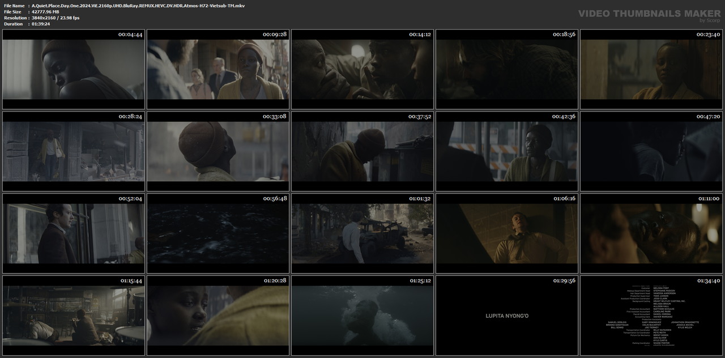Viewport: 725px width, 358px height.
Task: Click the frame captured at 00:33:08
Action: pos(218,151)
